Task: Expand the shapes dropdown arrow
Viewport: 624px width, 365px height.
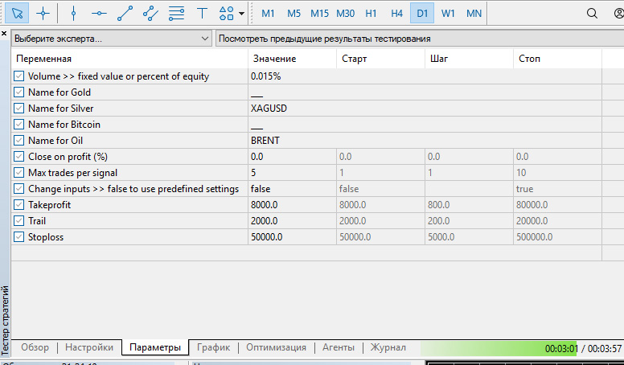Action: click(x=241, y=14)
